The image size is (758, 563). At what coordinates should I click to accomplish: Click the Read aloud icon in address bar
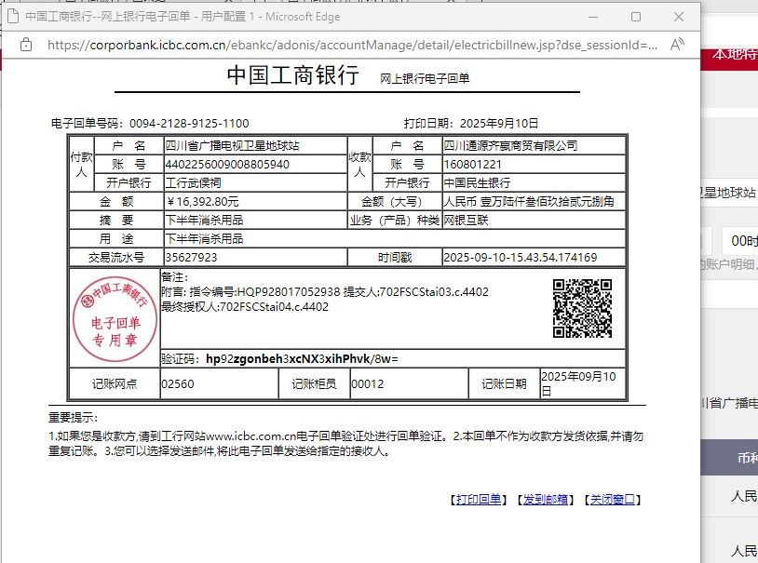pyautogui.click(x=677, y=44)
